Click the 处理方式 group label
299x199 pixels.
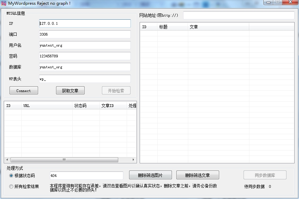[x=15, y=168]
